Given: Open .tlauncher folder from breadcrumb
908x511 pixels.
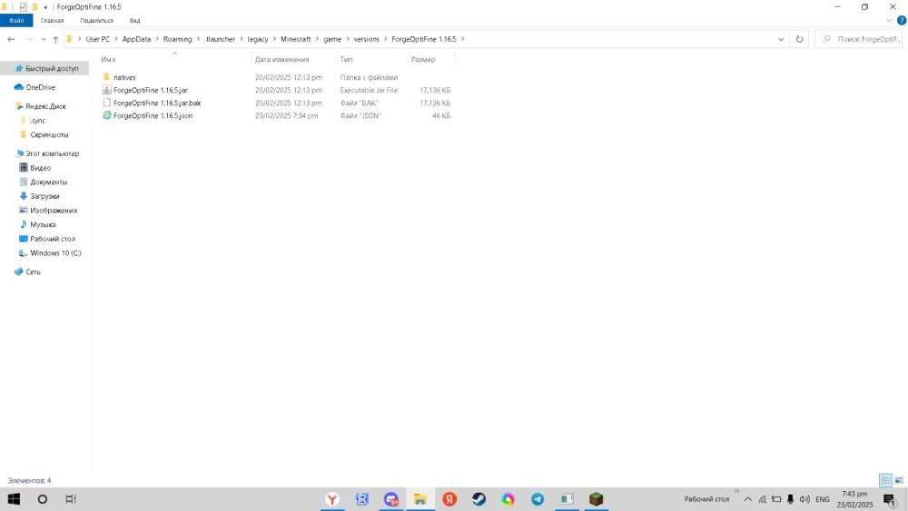Looking at the screenshot, I should (220, 39).
